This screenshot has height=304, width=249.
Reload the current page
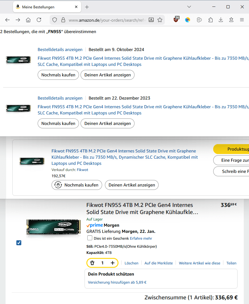pyautogui.click(x=39, y=20)
